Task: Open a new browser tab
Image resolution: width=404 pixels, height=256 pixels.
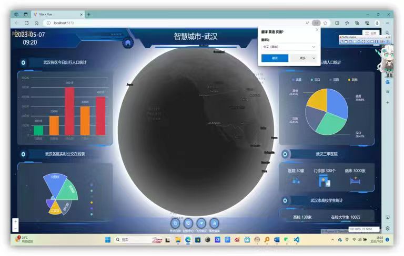Action: (x=88, y=14)
